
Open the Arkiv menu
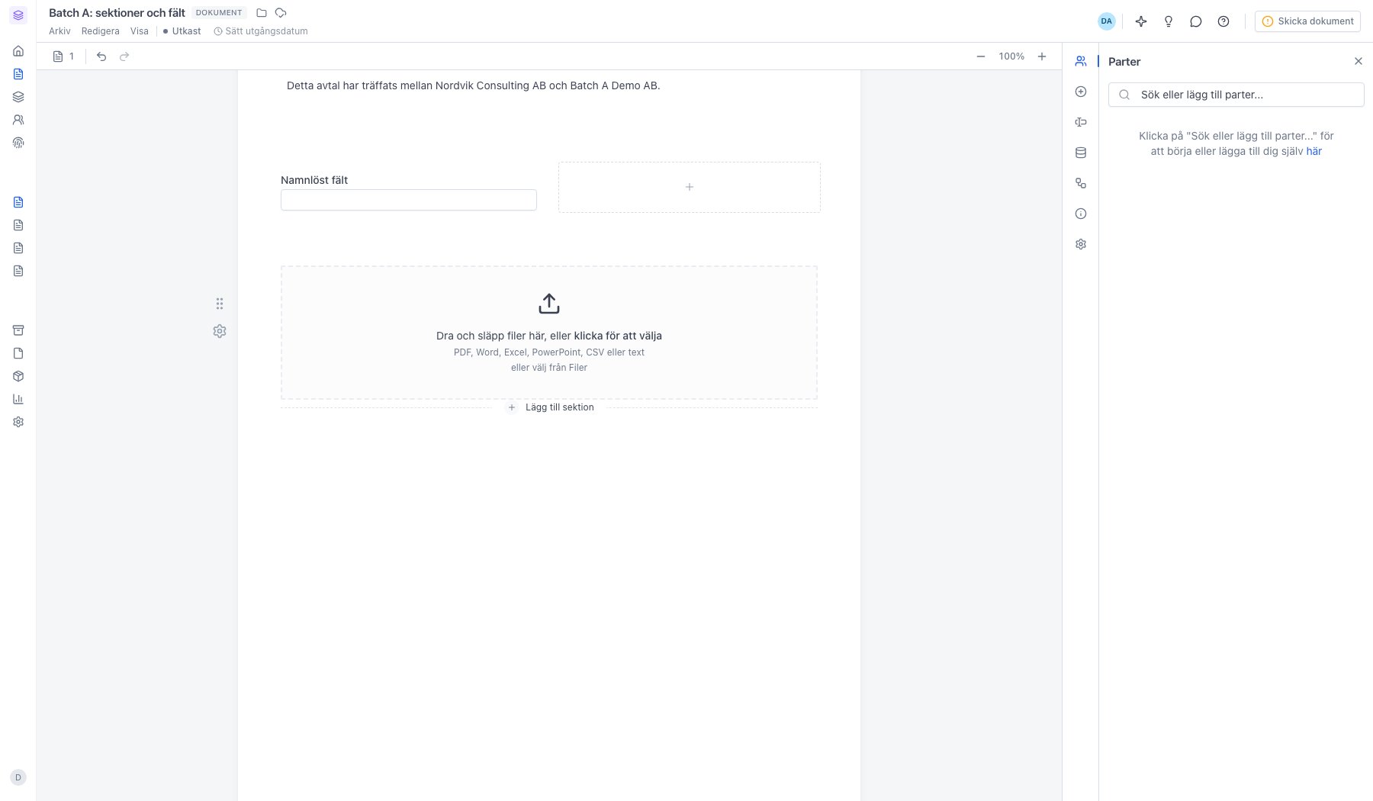(59, 31)
